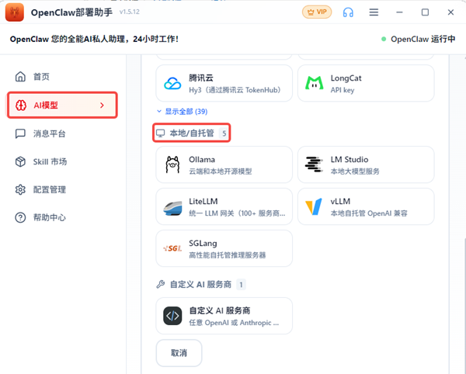
Task: Click the chat bubble icon for 消息平台
Action: click(20, 133)
